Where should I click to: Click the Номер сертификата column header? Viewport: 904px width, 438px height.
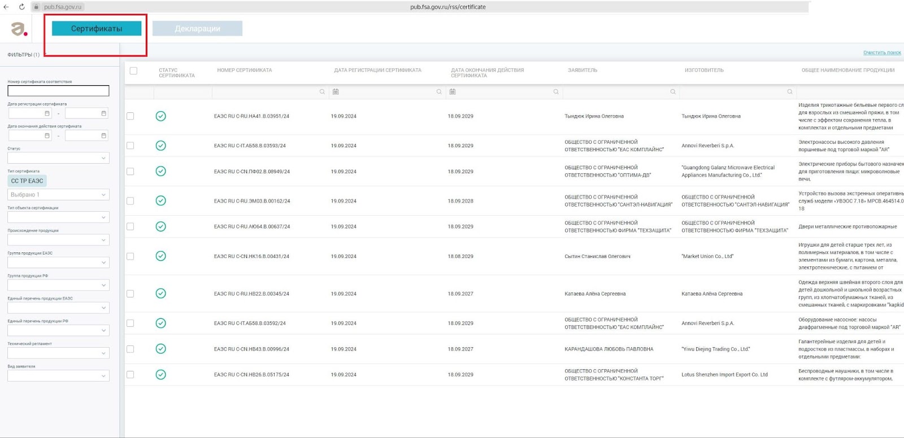[x=245, y=71]
